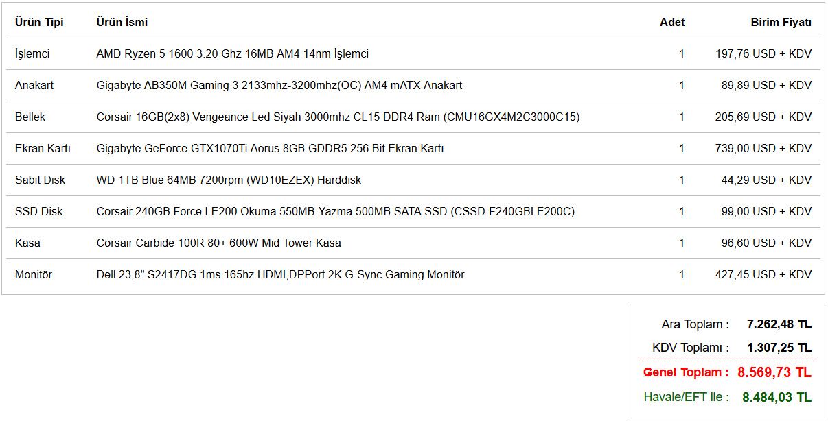Image resolution: width=828 pixels, height=421 pixels.
Task: Click the Gigabyte GeForce GTX1070Ti Aorus product name
Action: 271,148
